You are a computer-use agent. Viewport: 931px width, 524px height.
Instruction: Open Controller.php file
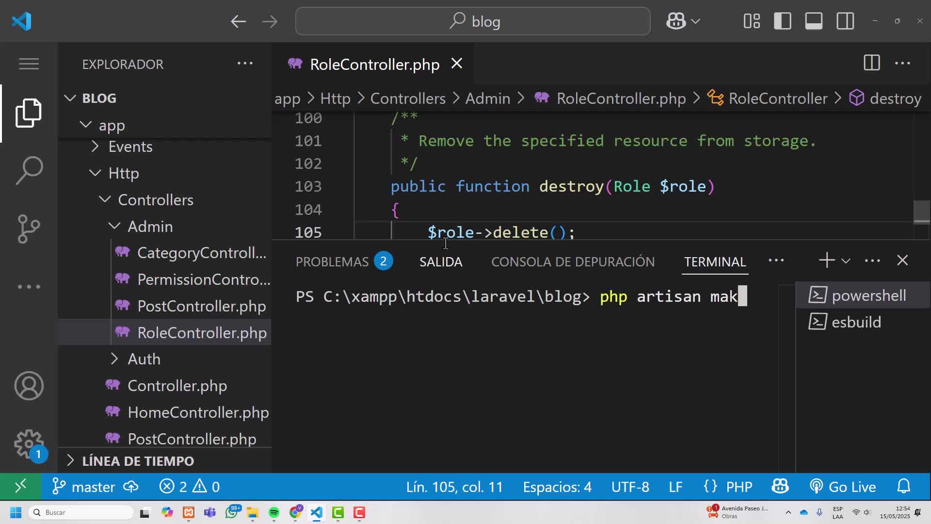coord(165,386)
